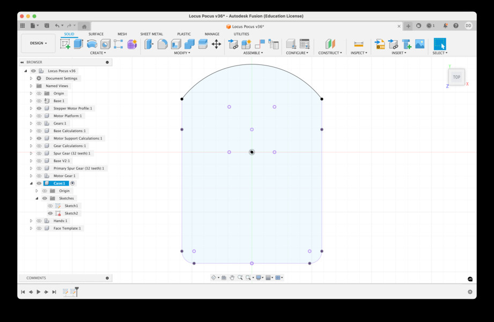Expand the Document Settings node

[31, 78]
